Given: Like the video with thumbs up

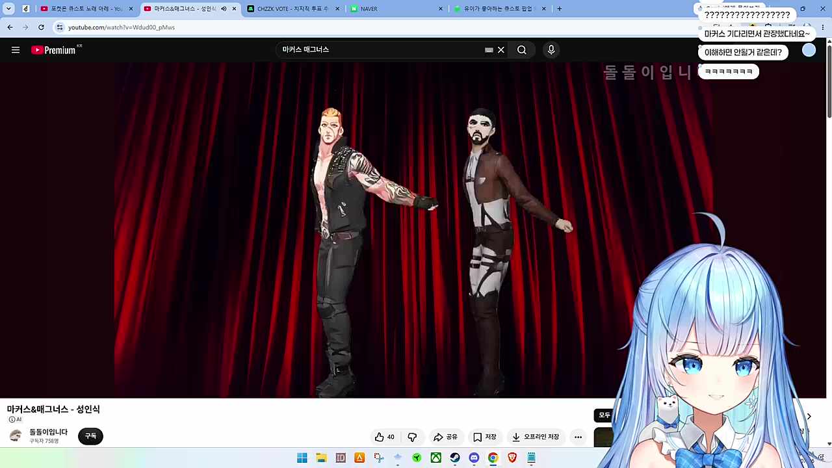Looking at the screenshot, I should 385,437.
